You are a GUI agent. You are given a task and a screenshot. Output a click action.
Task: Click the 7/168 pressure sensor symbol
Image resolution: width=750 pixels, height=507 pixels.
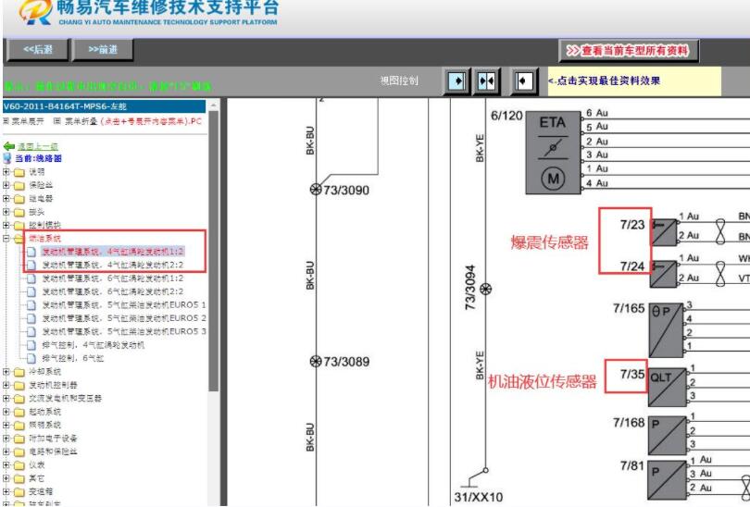point(668,436)
